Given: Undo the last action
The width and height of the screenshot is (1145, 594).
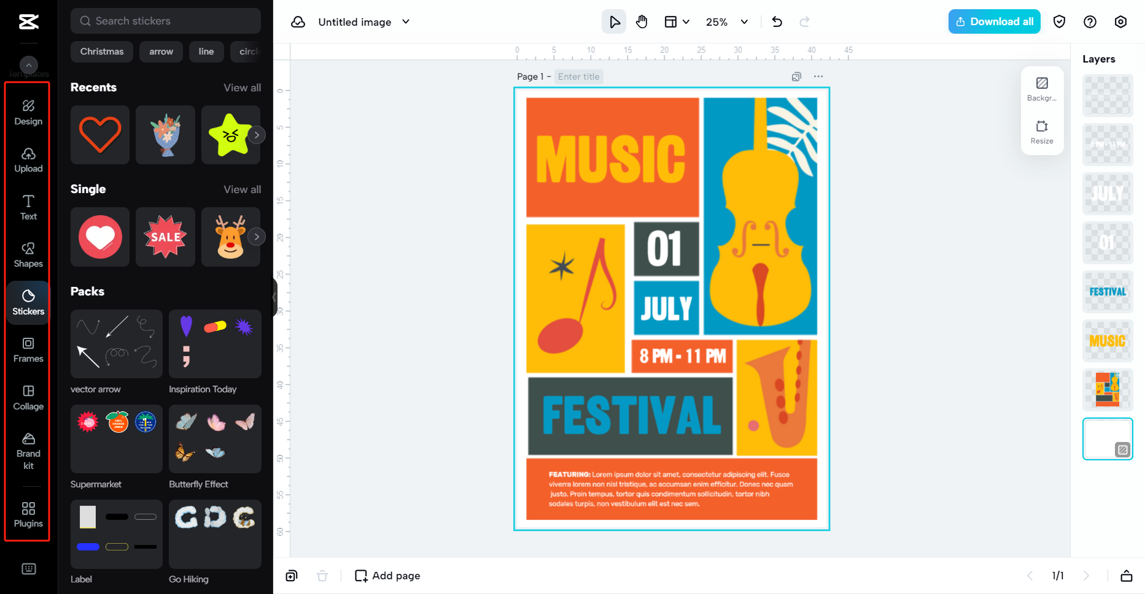Looking at the screenshot, I should [x=777, y=22].
